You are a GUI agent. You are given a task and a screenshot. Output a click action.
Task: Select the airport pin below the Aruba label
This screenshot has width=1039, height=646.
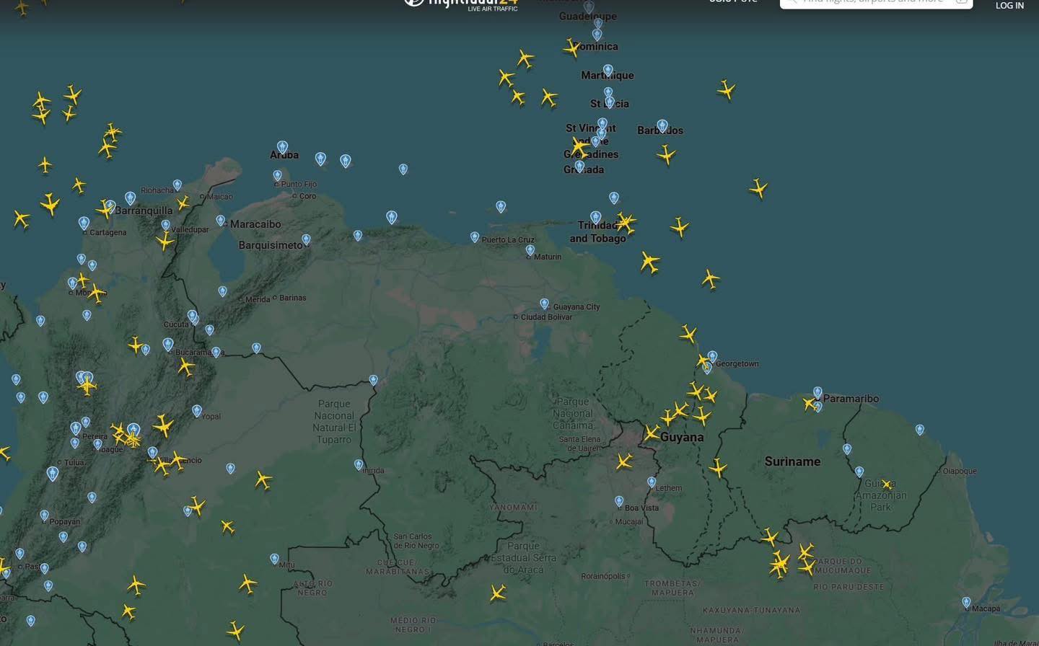tap(277, 175)
